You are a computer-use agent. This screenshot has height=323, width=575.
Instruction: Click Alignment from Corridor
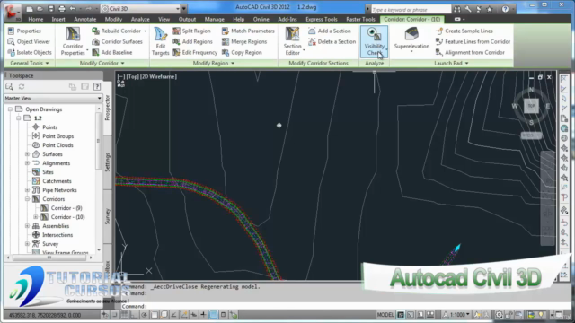[x=470, y=52]
